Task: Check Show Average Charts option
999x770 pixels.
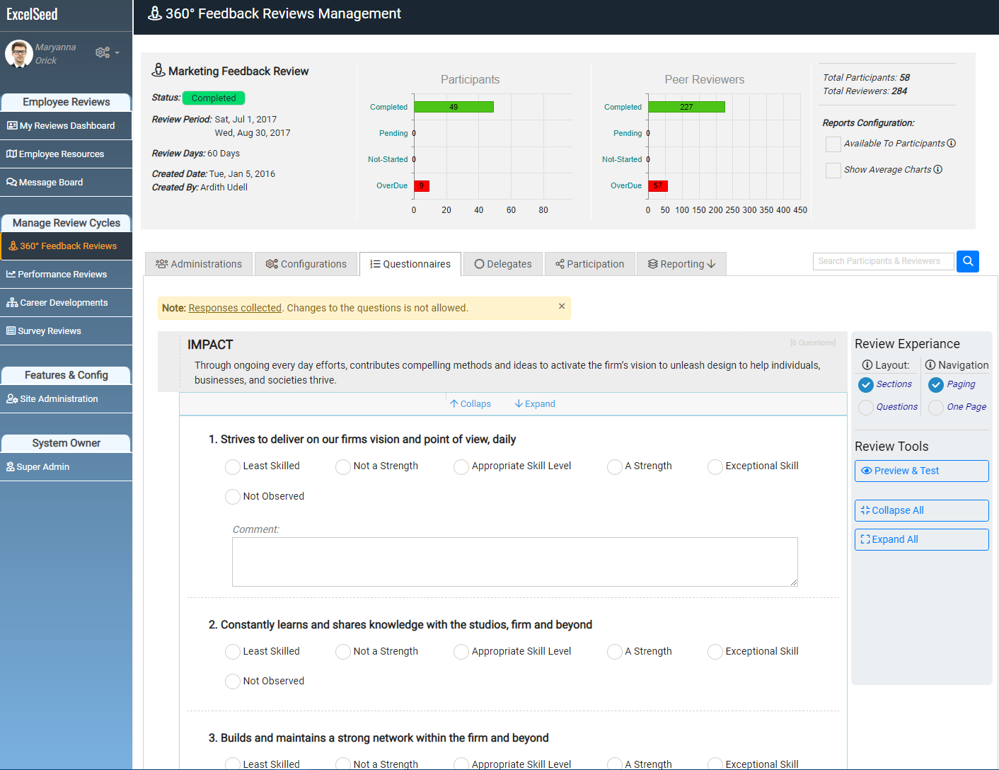Action: pos(833,170)
